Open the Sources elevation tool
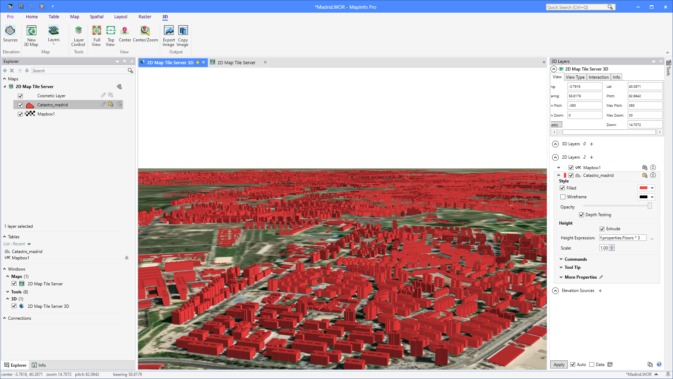 coord(10,34)
